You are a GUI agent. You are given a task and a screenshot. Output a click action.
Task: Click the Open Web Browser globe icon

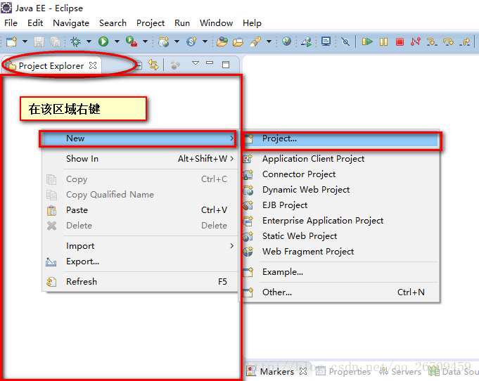coord(286,41)
